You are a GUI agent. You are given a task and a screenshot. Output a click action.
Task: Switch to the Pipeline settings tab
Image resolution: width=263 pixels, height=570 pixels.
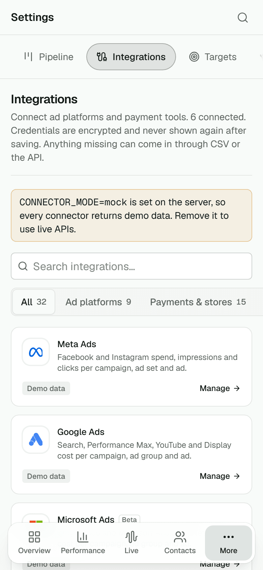click(x=49, y=57)
